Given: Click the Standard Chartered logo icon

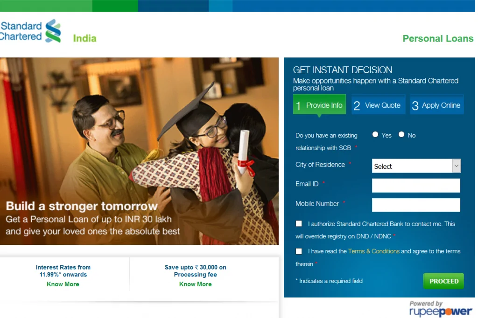Looking at the screenshot, I should [53, 31].
